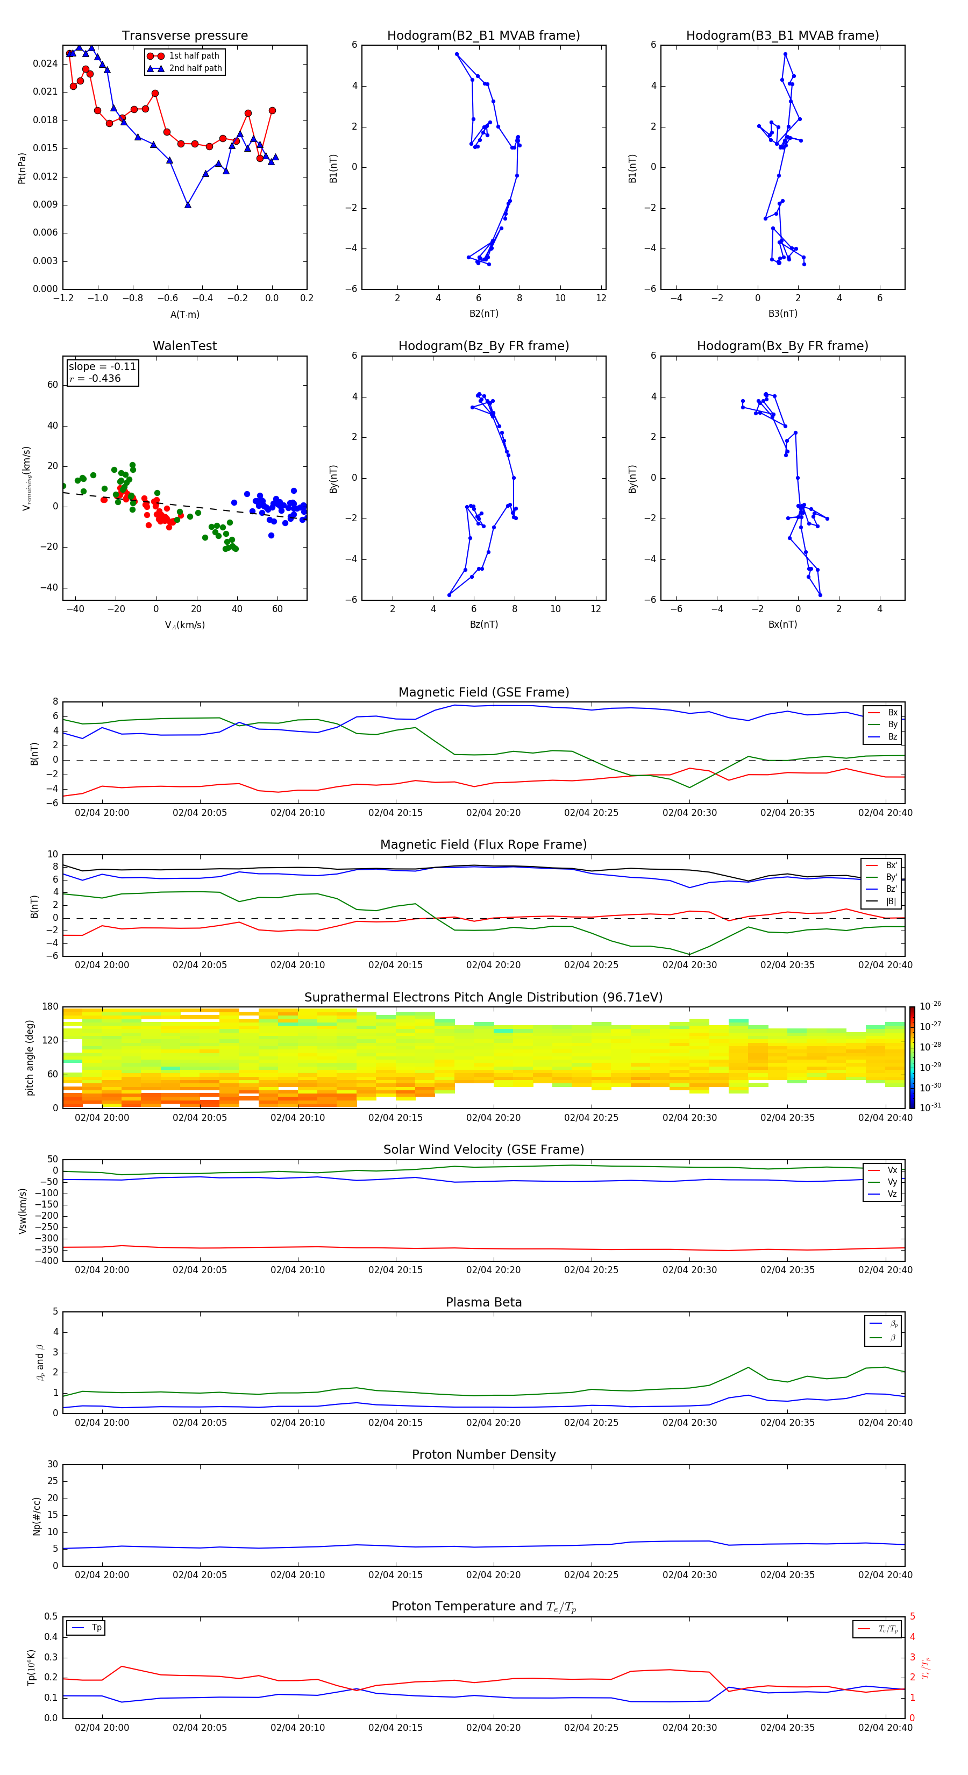Click the "V_A(km/s)" x-axis label
The height and width of the screenshot is (1775, 968).
(x=184, y=625)
